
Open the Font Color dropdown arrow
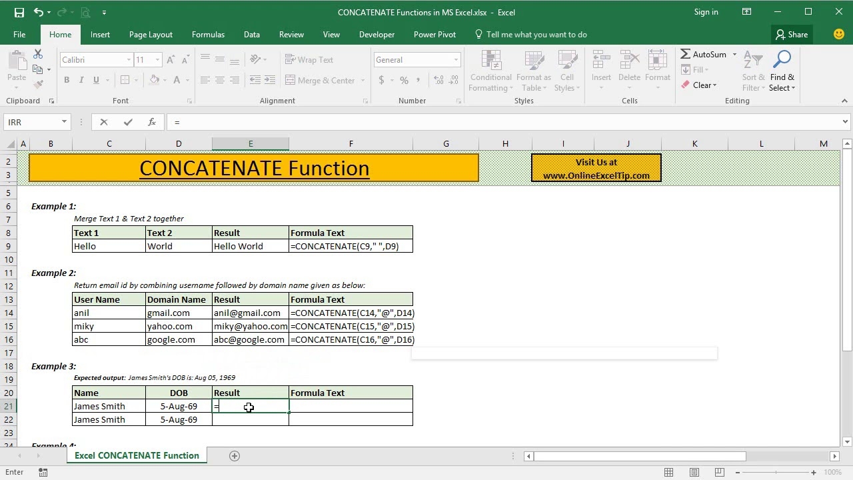(187, 80)
